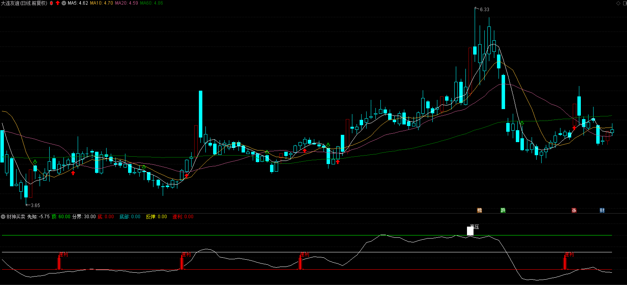Click the 财神买卖 indicator name
The height and width of the screenshot is (285, 627).
[x=16, y=217]
